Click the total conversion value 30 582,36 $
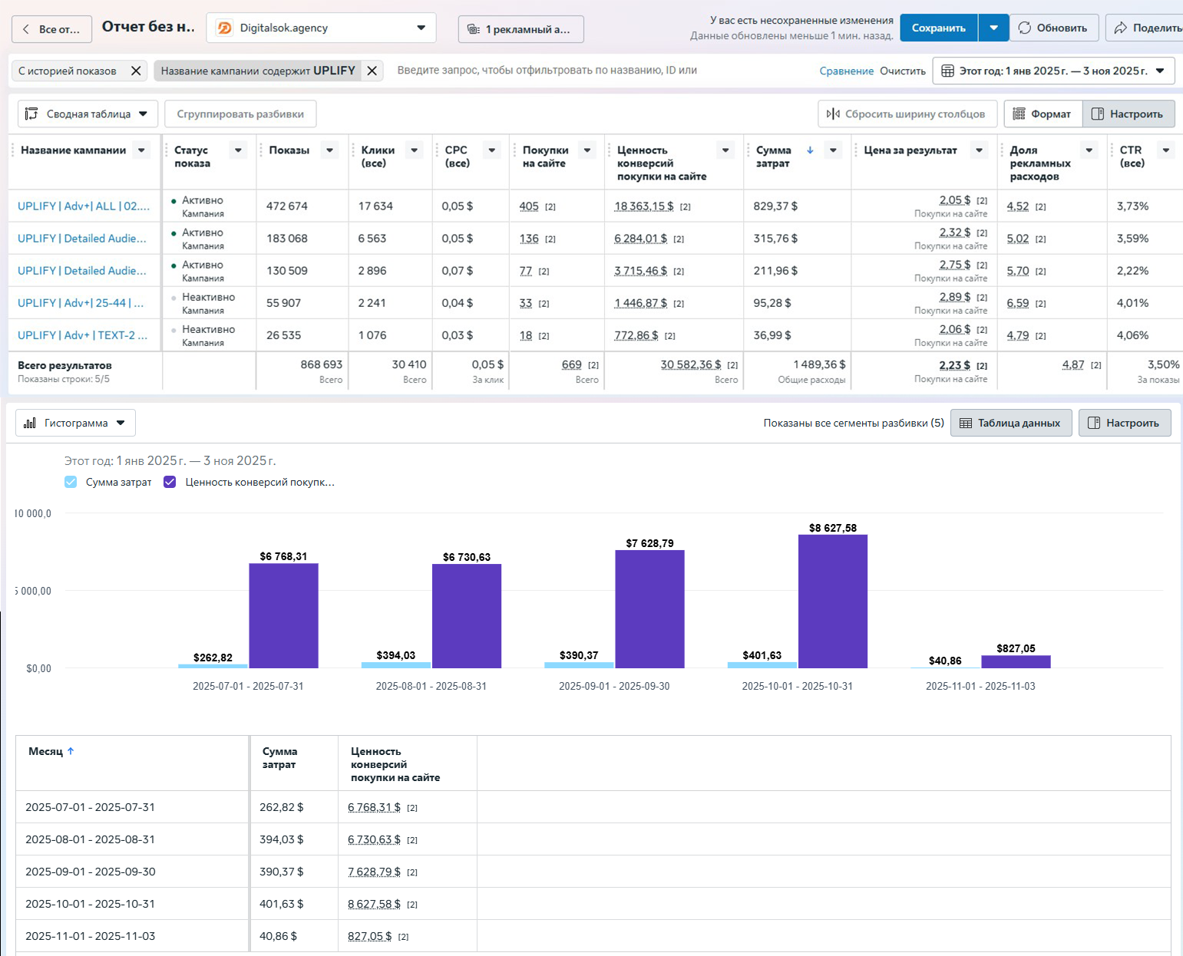1183x956 pixels. [691, 364]
